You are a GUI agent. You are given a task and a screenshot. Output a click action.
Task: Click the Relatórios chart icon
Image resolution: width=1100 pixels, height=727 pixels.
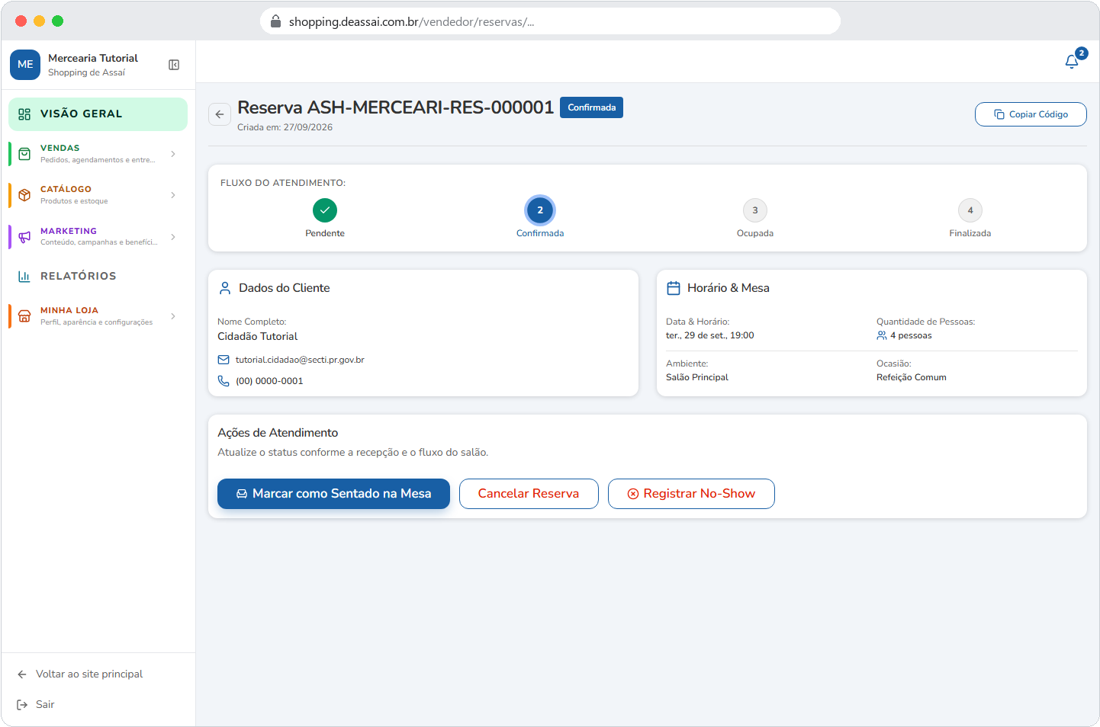(x=24, y=276)
